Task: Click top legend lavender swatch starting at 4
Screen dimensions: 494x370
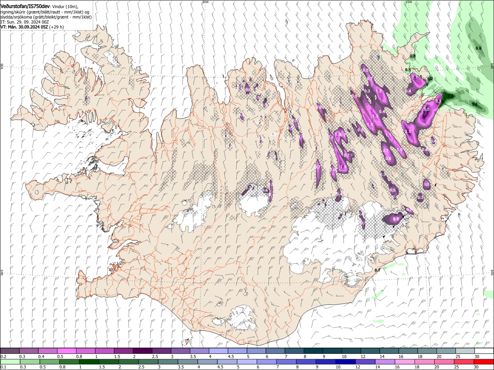Action: click(x=218, y=351)
